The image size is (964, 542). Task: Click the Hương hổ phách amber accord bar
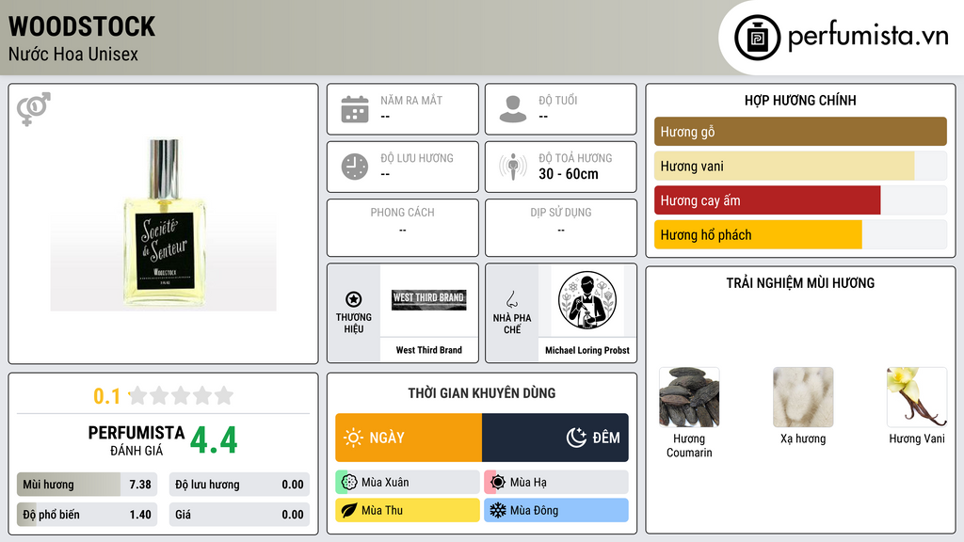[800, 234]
